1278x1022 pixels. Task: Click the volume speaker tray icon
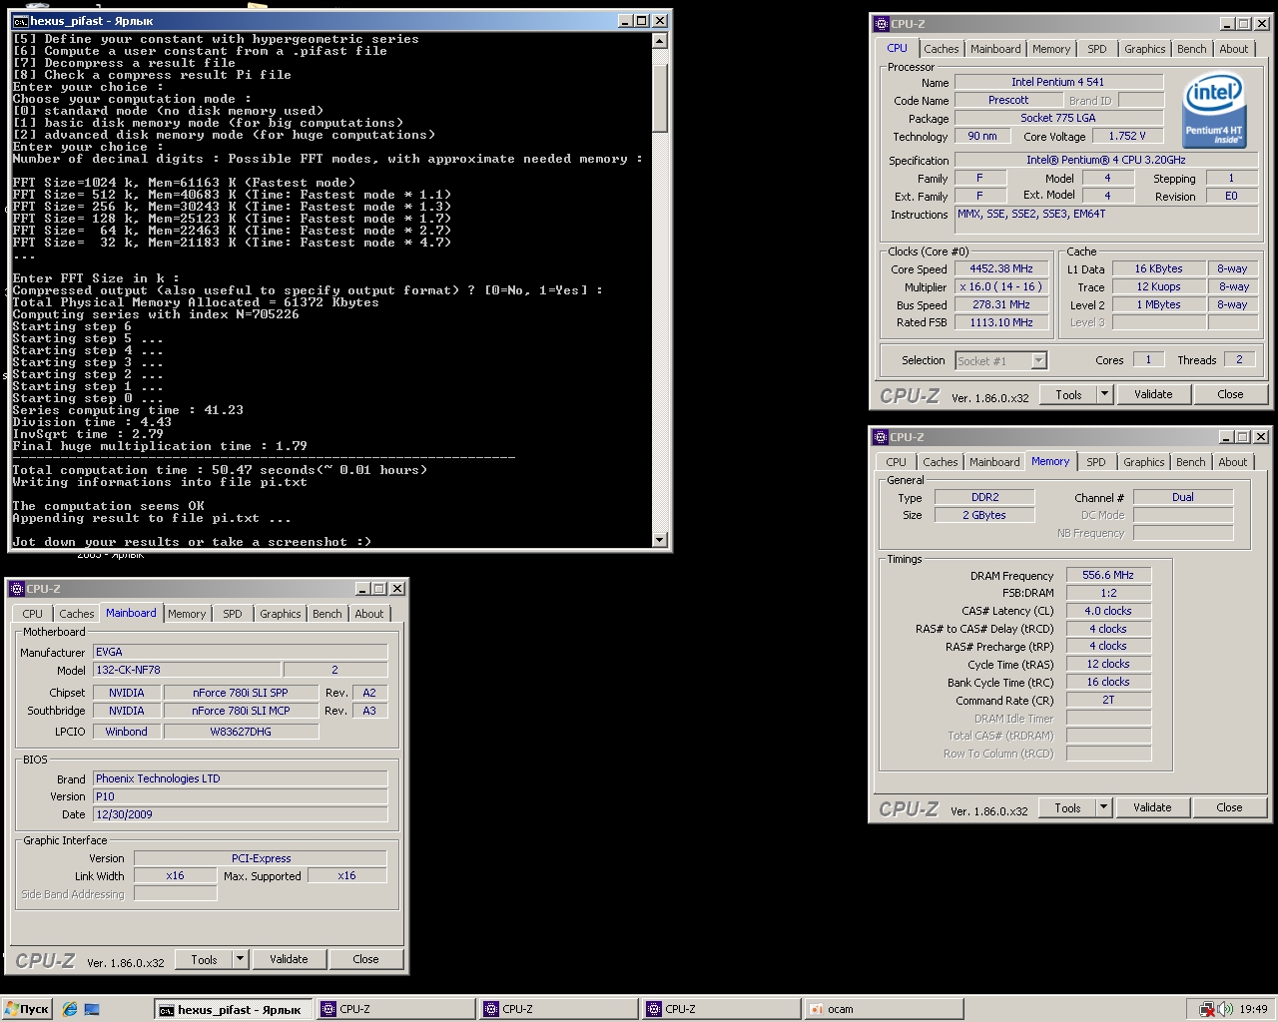click(1225, 1009)
